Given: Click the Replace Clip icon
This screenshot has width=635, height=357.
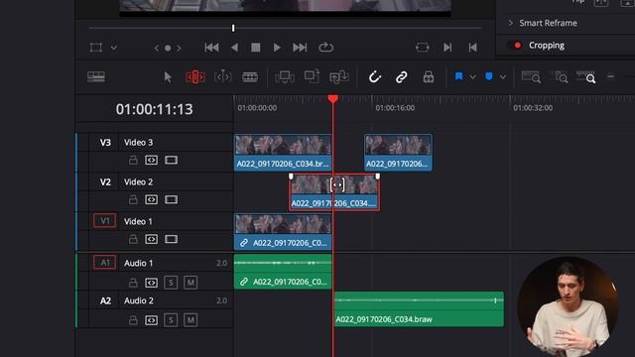Looking at the screenshot, I should pos(339,77).
